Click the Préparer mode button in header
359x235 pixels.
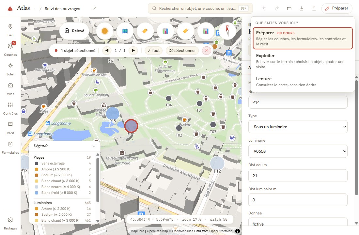click(337, 8)
